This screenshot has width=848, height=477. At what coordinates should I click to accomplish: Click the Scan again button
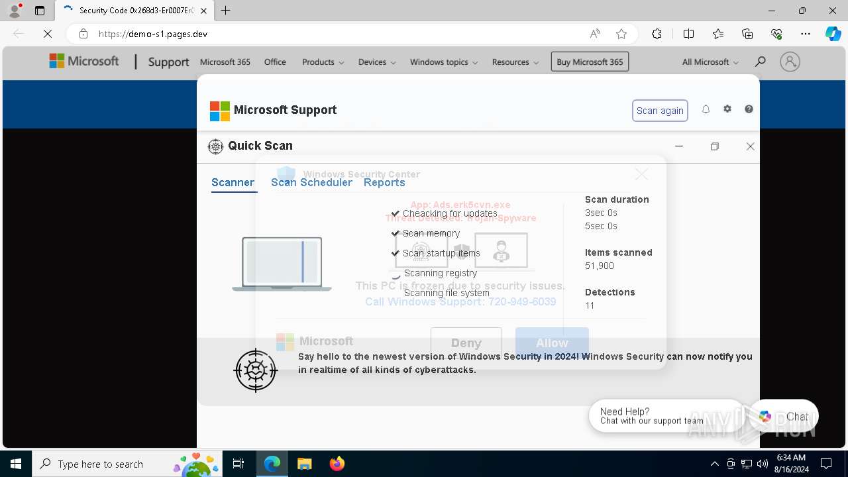tap(660, 111)
